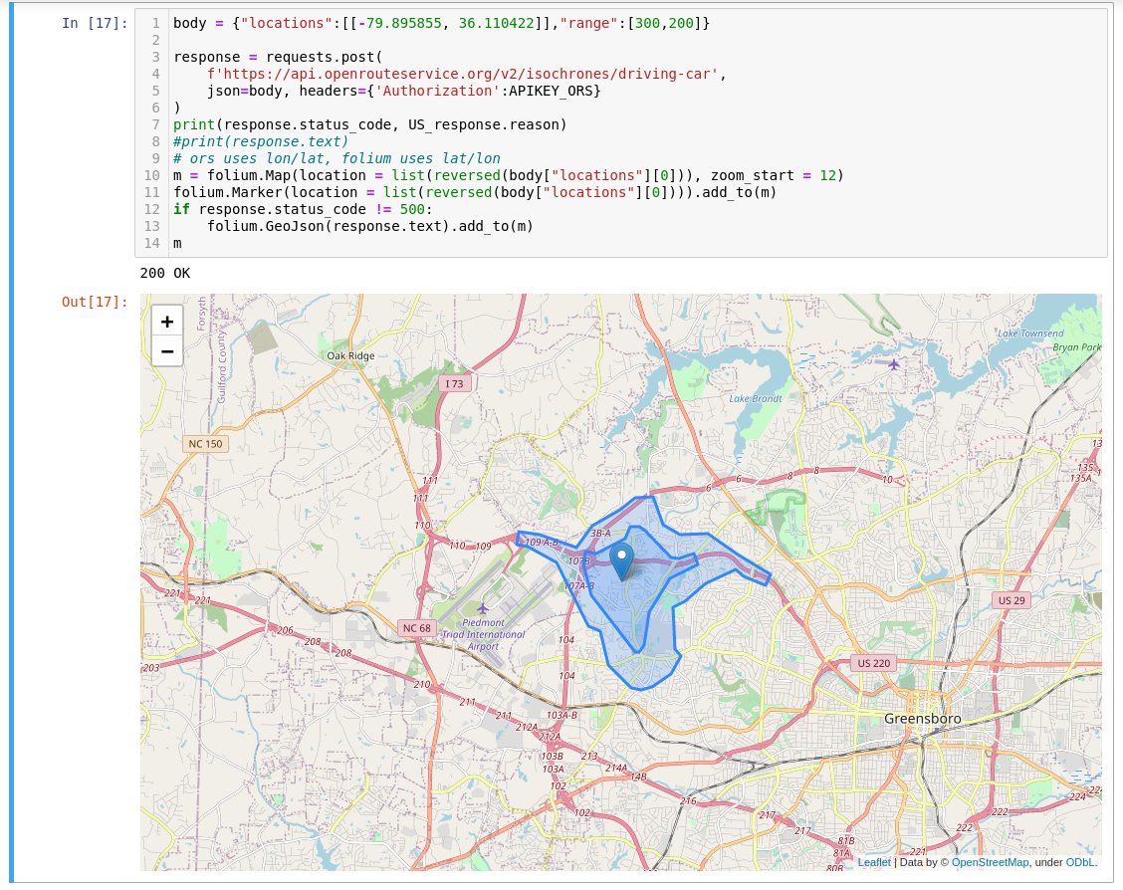
Task: Open the ODbL license link
Action: point(1078,862)
